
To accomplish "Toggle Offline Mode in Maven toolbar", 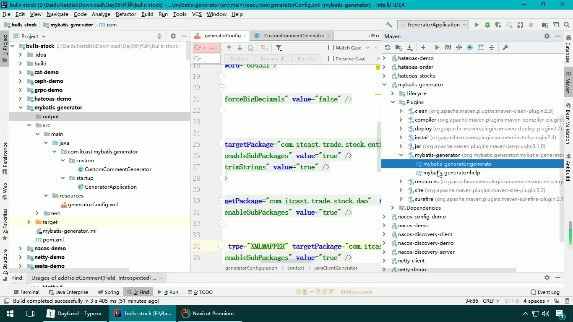I will (459, 47).
